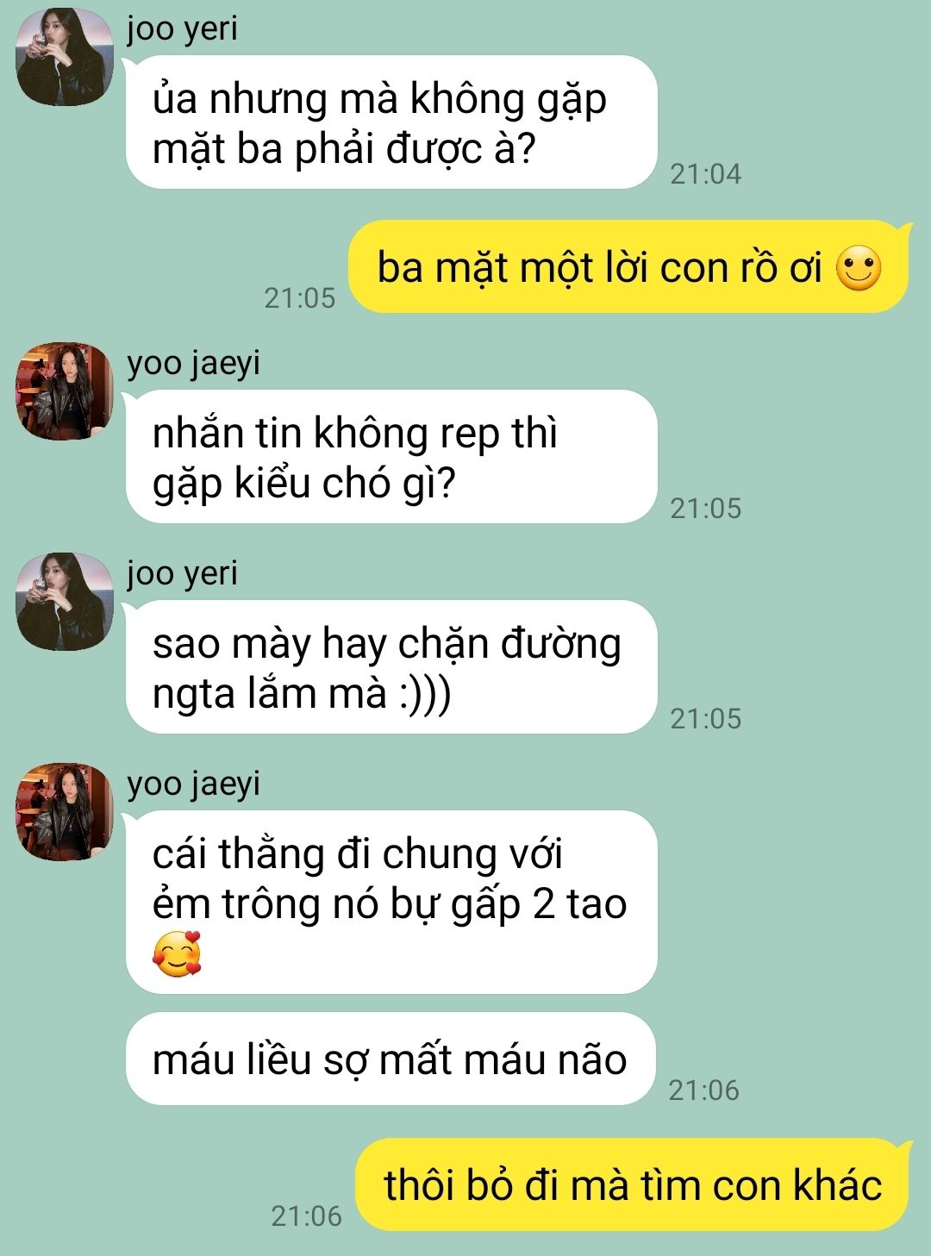
Task: Click the 21:05 timestamp beside first yellow bubble
Action: (299, 298)
